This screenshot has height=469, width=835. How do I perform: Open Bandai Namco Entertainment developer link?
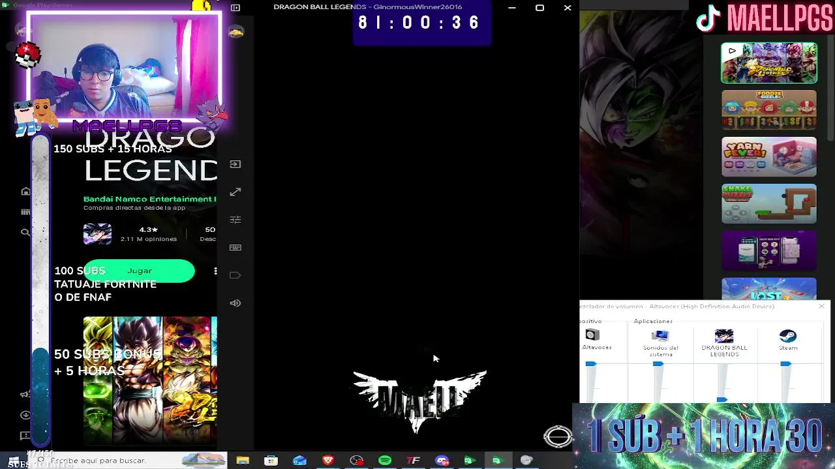(x=149, y=199)
